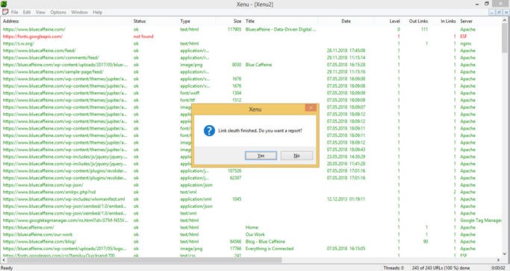Sort by the Date column header
The width and height of the screenshot is (510, 271).
click(346, 21)
